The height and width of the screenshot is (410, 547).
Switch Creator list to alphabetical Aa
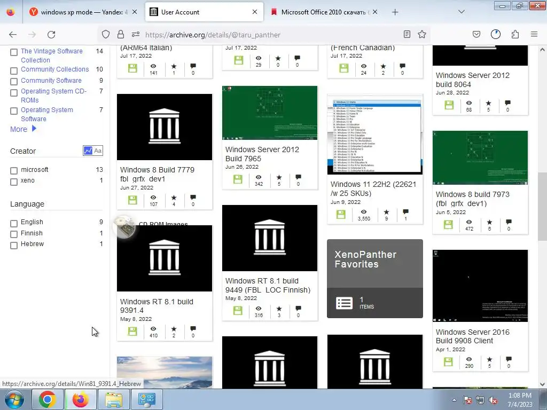98,151
